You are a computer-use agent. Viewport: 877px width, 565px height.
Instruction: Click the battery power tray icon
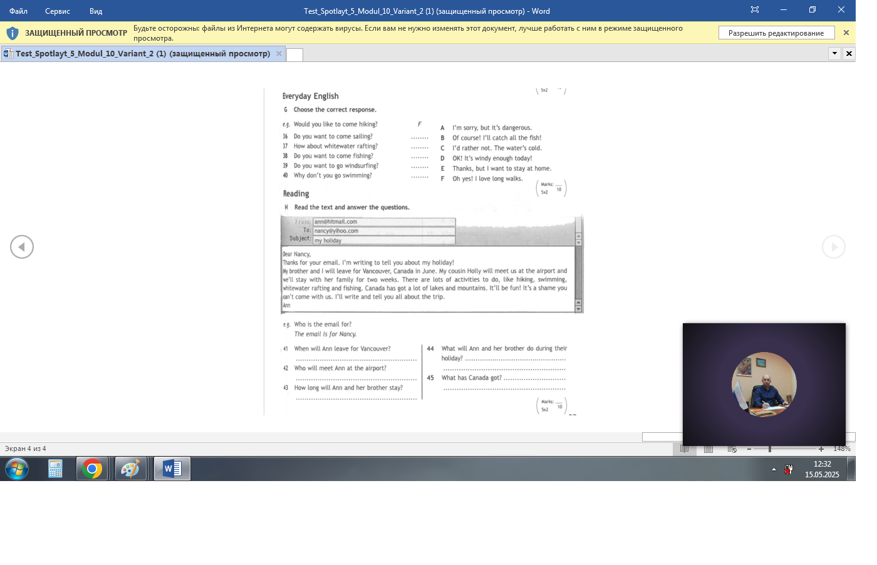point(789,469)
